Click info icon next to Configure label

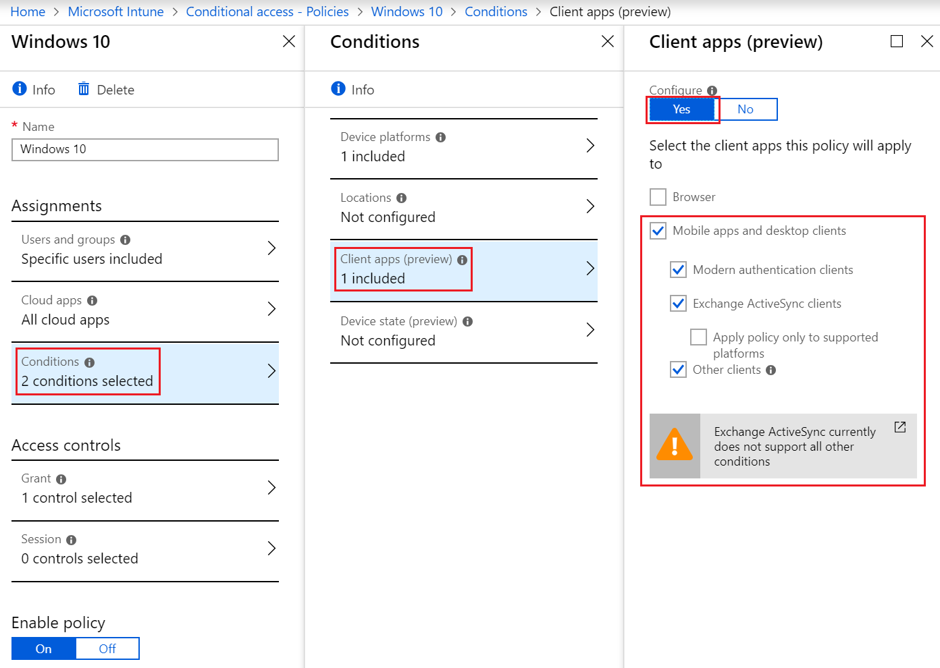(x=712, y=90)
